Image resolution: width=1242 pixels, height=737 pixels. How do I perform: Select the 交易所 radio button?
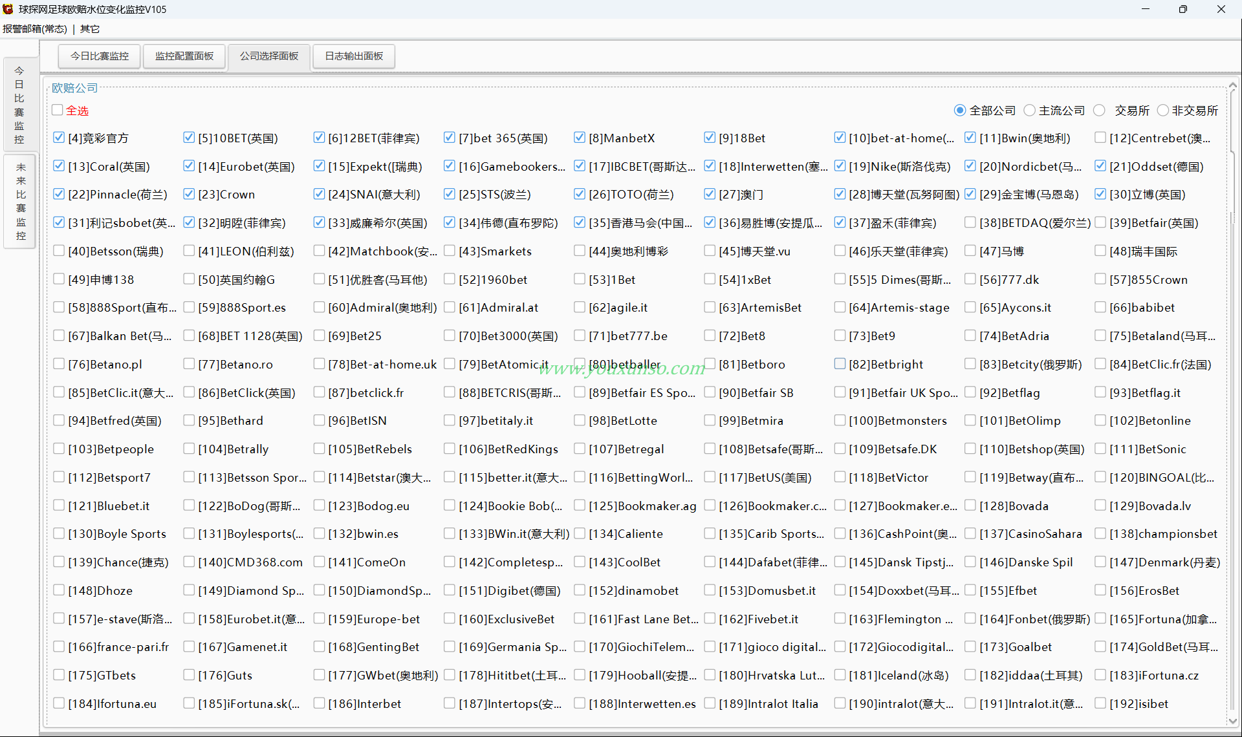[1099, 111]
